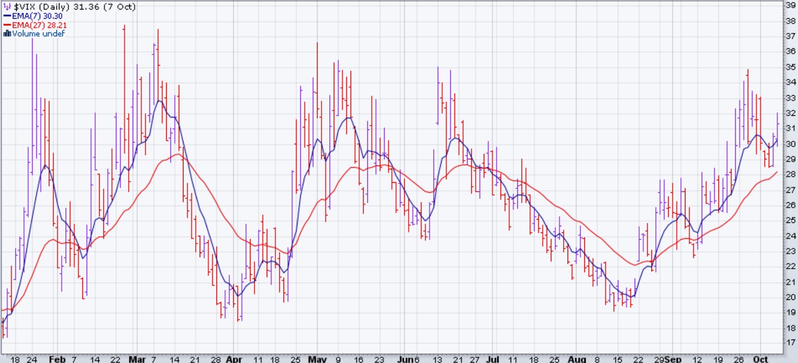Click the Apr label on date axis
Image resolution: width=798 pixels, height=363 pixels.
(x=234, y=359)
